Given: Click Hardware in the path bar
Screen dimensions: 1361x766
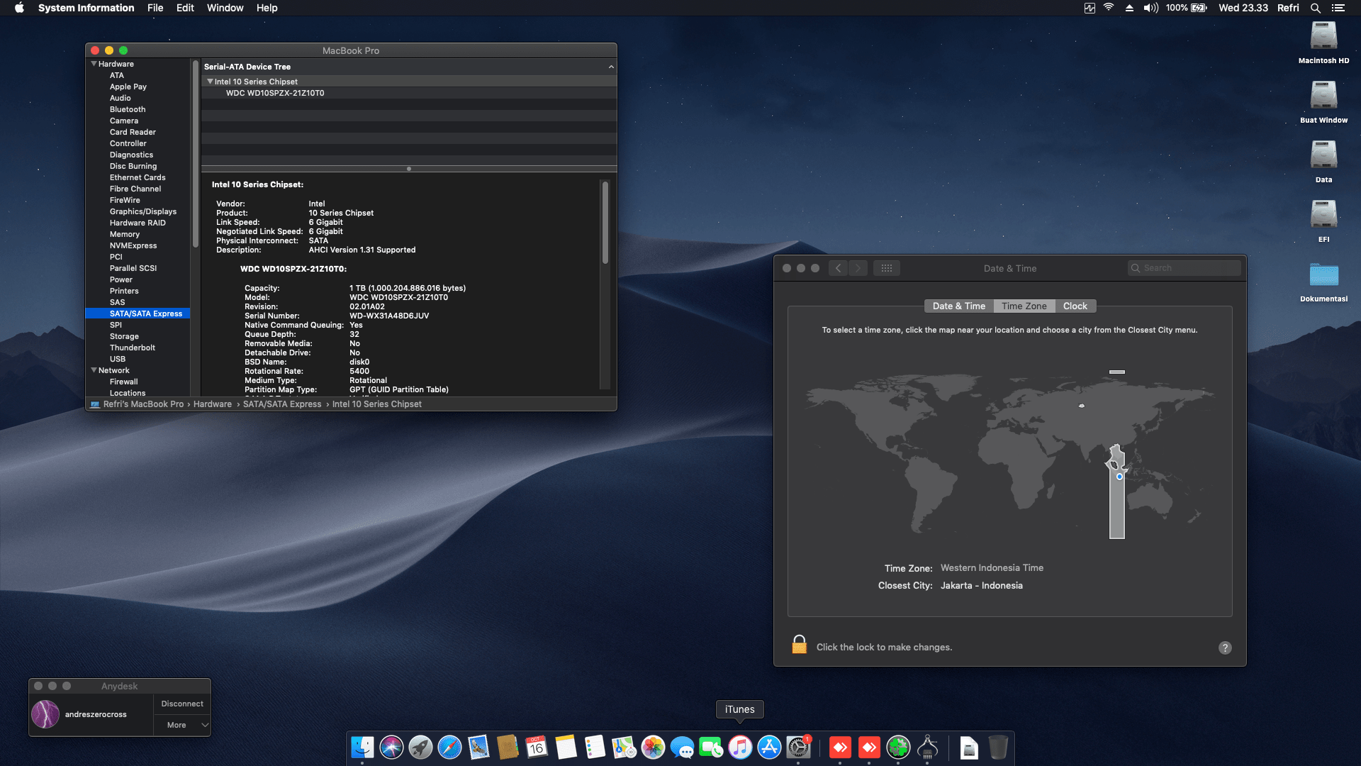Looking at the screenshot, I should (x=213, y=404).
